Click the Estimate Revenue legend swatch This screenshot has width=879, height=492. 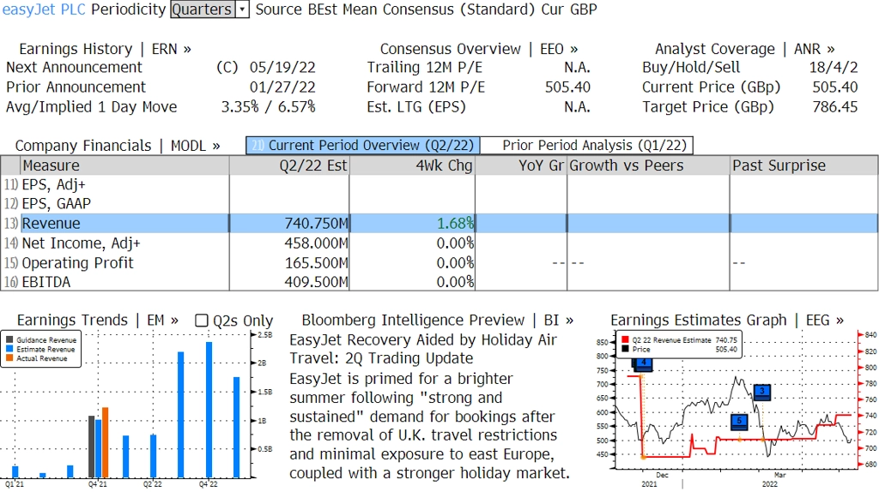click(10, 349)
